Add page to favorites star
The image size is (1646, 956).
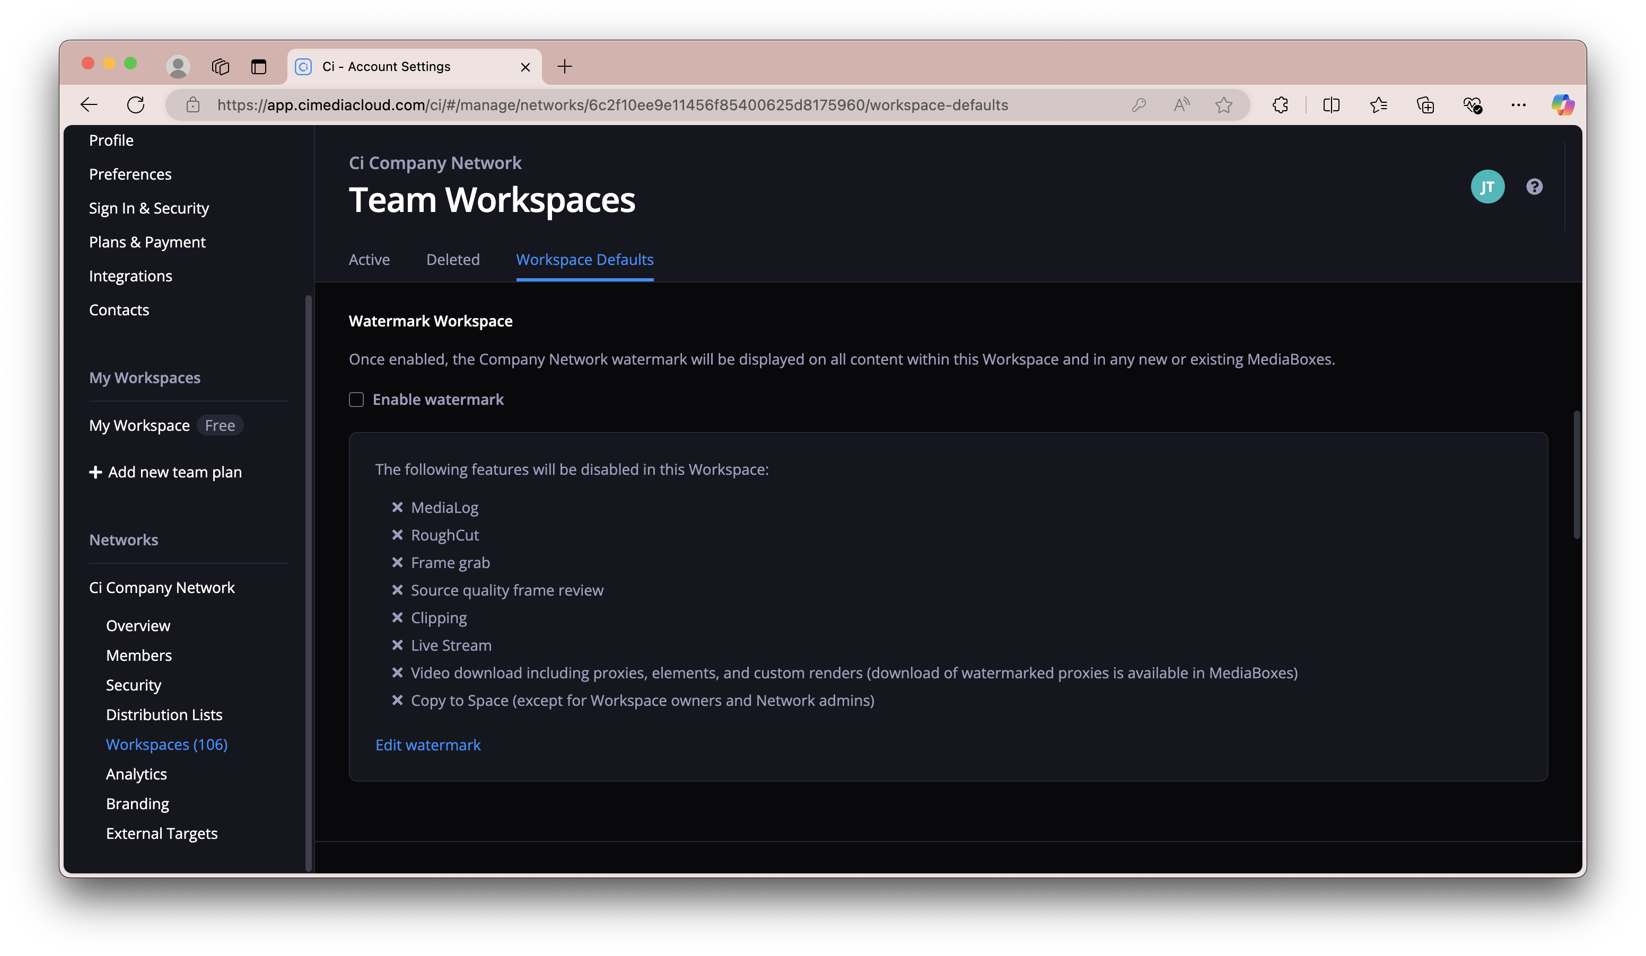(x=1224, y=104)
